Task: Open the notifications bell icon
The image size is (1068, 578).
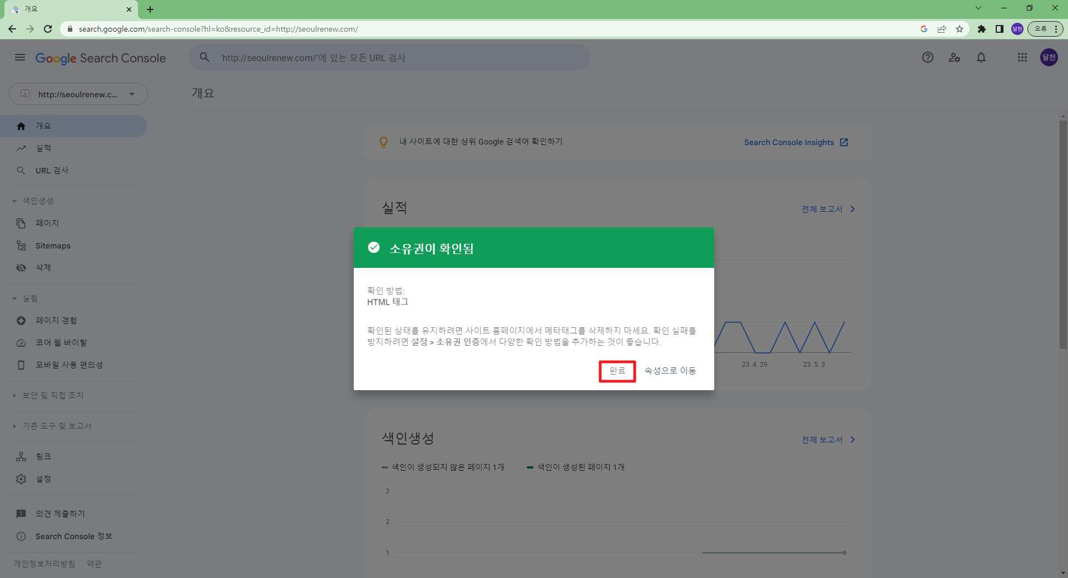Action: tap(981, 58)
